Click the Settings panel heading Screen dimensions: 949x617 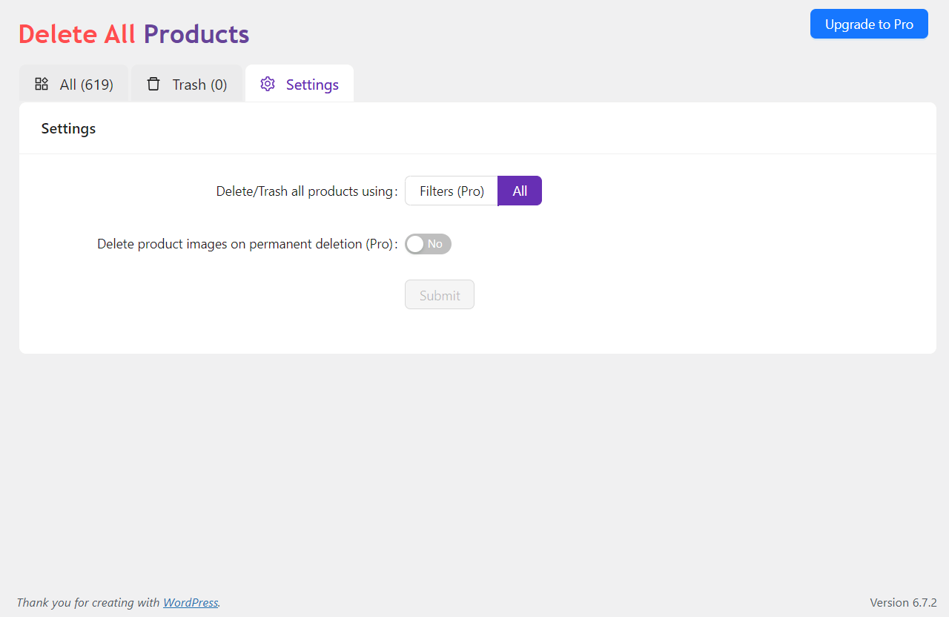pyautogui.click(x=68, y=128)
